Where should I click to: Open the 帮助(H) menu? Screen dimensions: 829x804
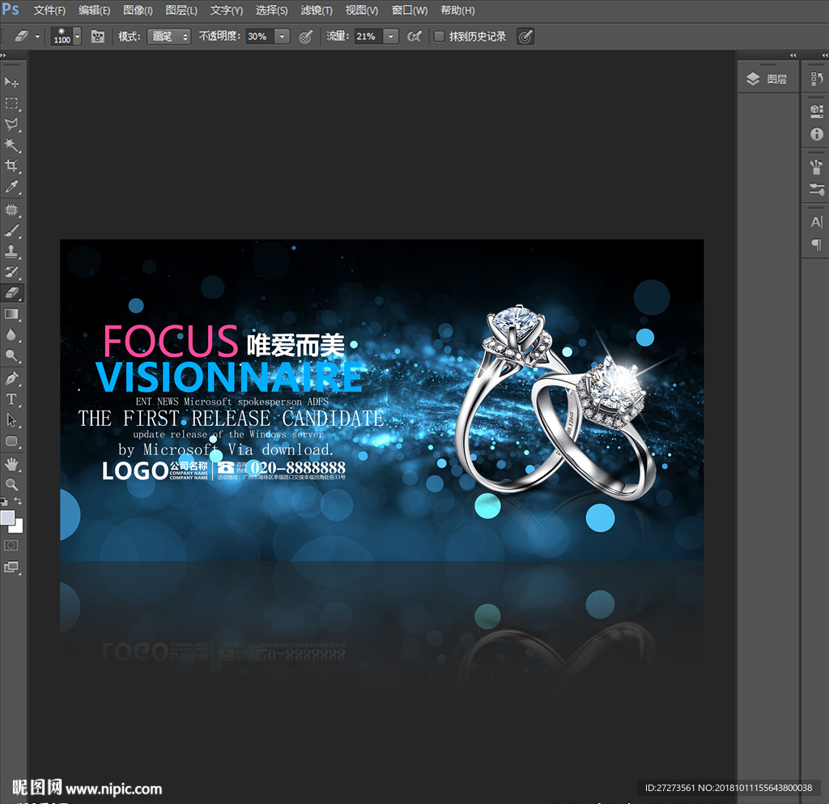[x=458, y=11]
